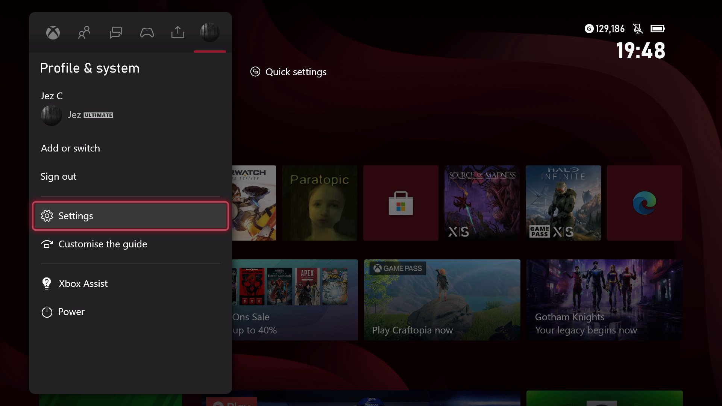722x406 pixels.
Task: Expand Power options menu
Action: [x=71, y=311]
